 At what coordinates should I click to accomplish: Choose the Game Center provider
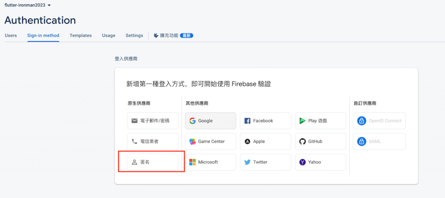pos(211,141)
